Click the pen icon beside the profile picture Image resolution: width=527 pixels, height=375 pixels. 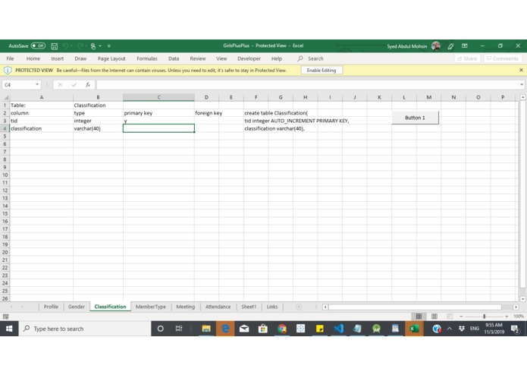pyautogui.click(x=450, y=46)
